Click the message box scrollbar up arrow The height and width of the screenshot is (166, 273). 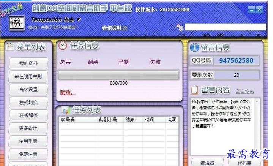point(257,101)
